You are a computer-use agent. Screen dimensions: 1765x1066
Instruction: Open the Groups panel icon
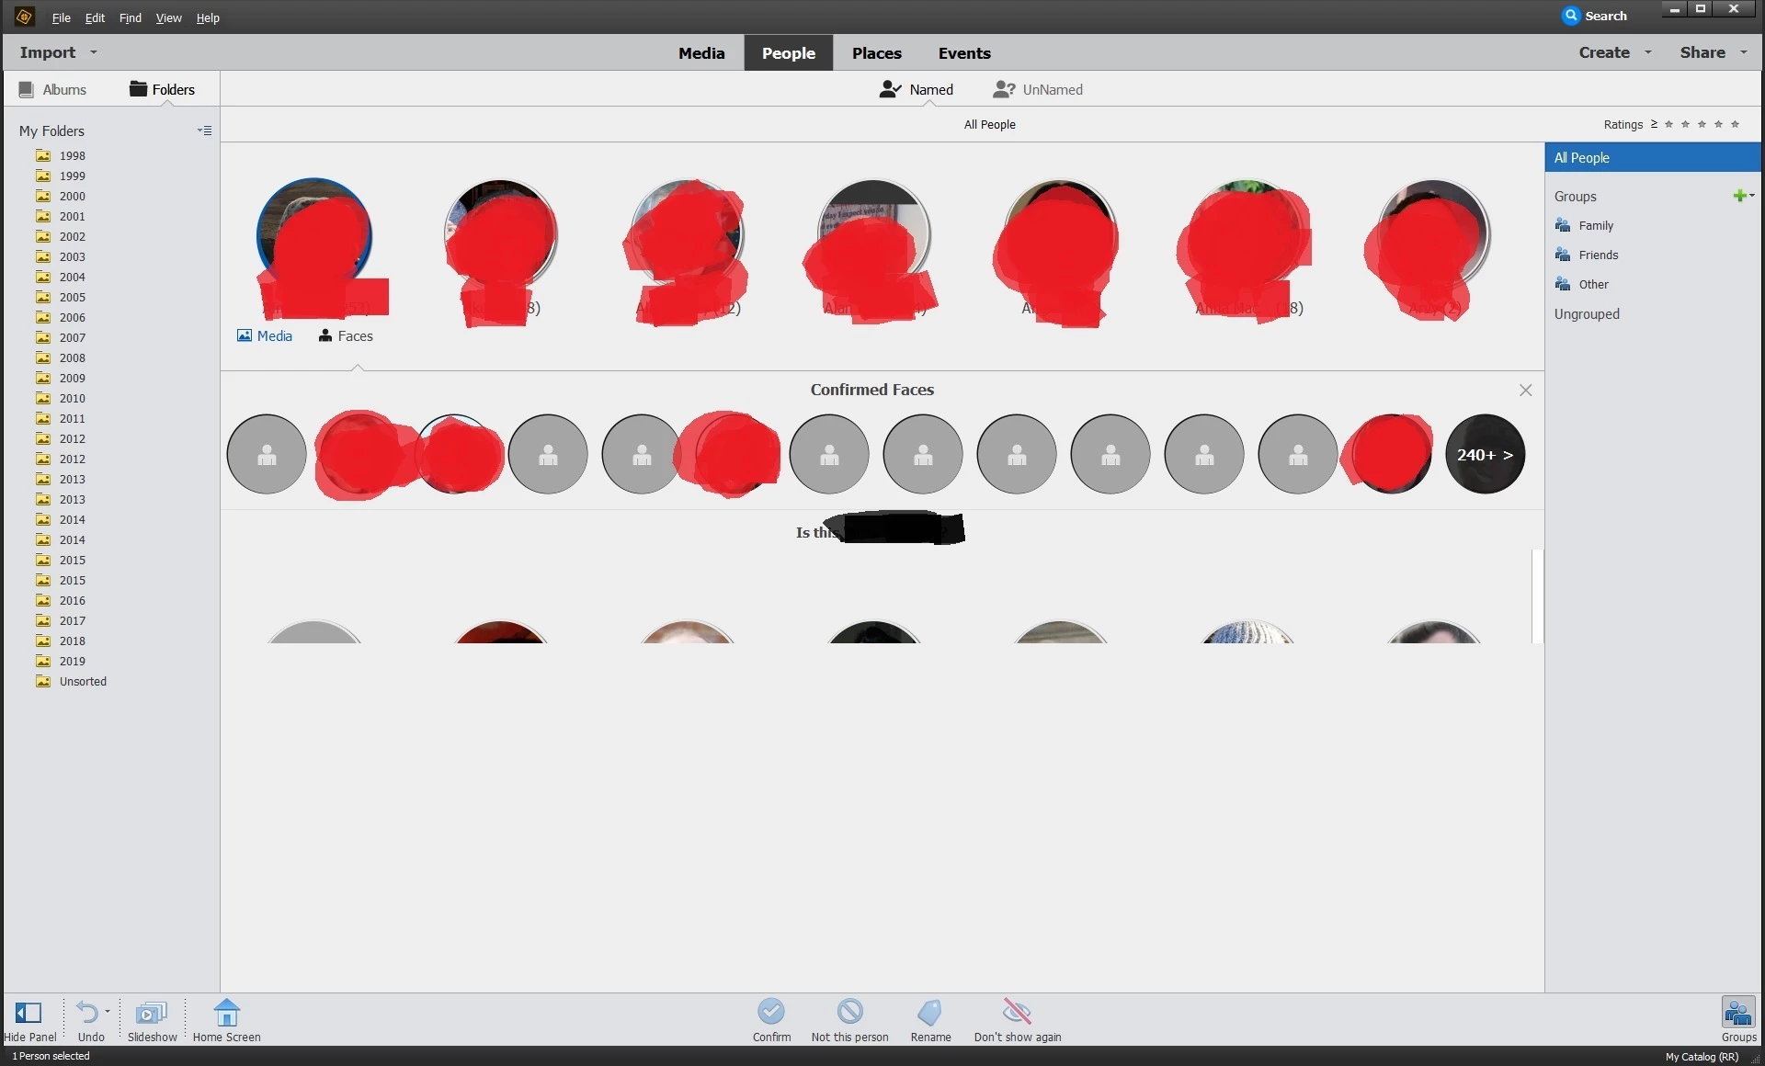(1737, 1013)
